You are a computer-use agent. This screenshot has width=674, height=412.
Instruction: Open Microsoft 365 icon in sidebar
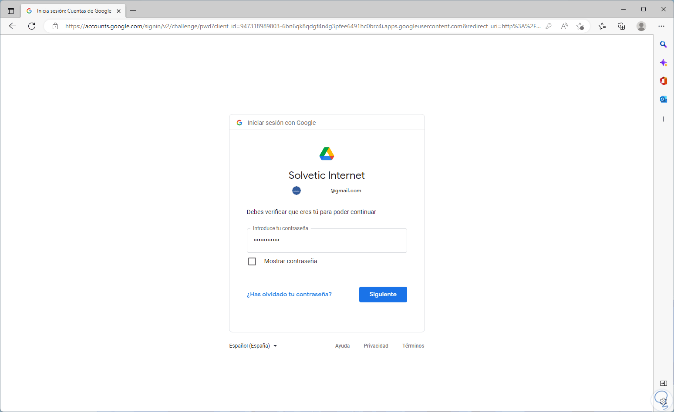point(664,81)
